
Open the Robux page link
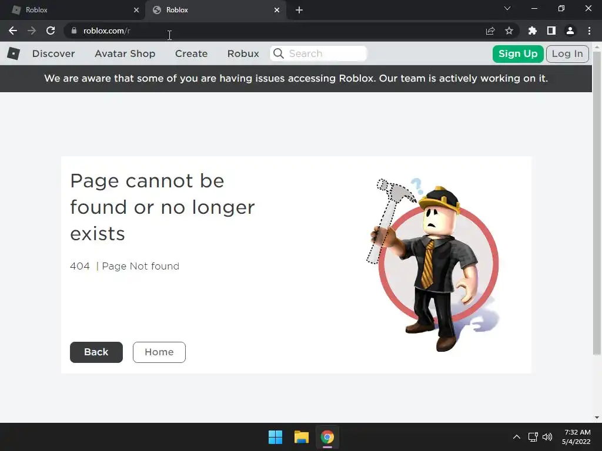[243, 53]
